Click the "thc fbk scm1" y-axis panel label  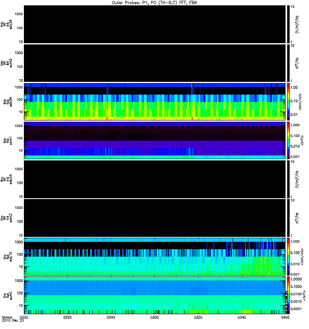click(8, 295)
